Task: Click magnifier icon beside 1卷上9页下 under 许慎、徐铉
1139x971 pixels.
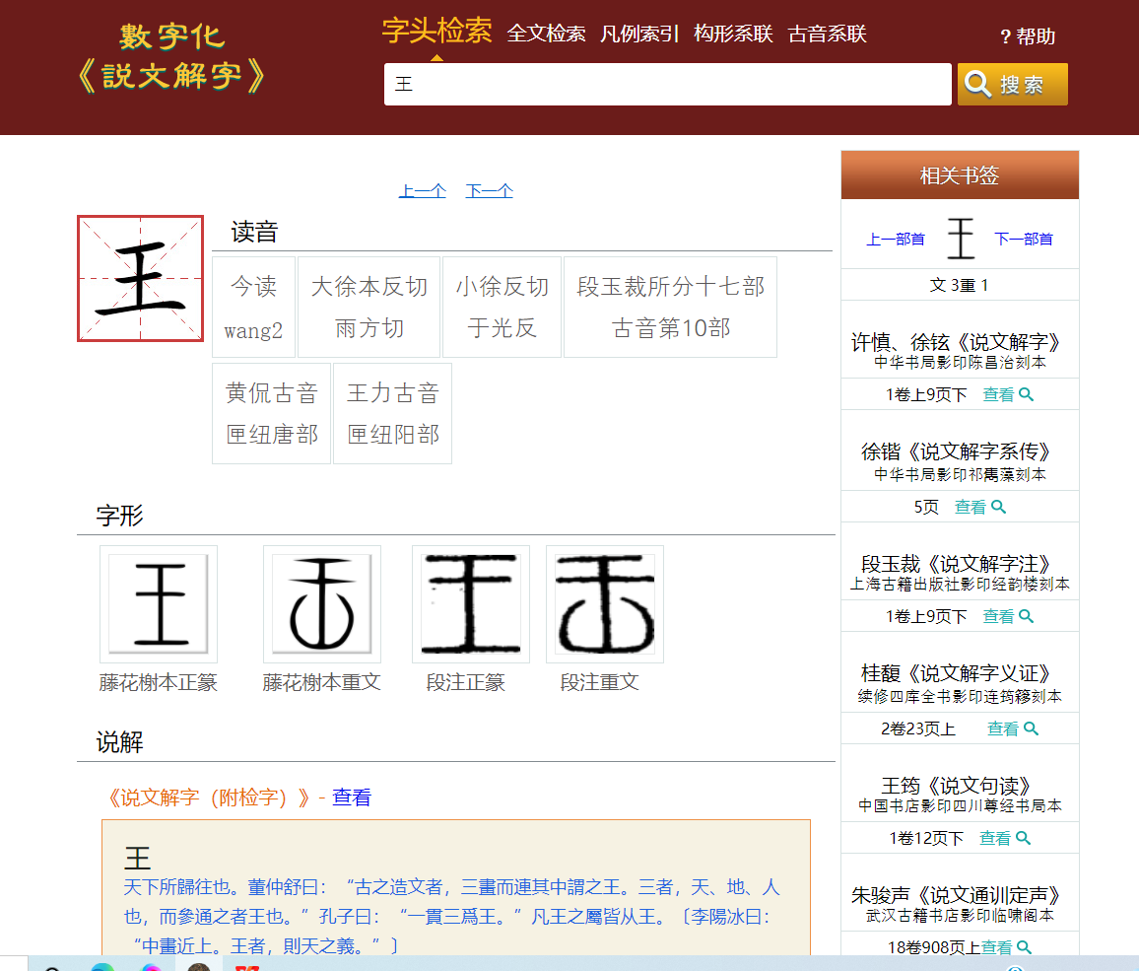Action: (x=1026, y=394)
